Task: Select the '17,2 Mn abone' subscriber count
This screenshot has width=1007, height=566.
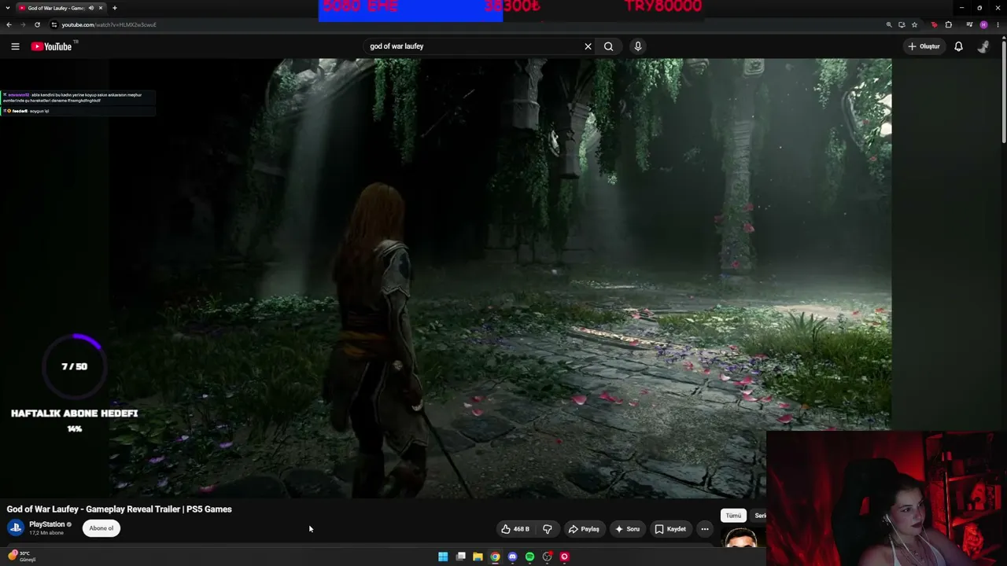Action: [46, 533]
